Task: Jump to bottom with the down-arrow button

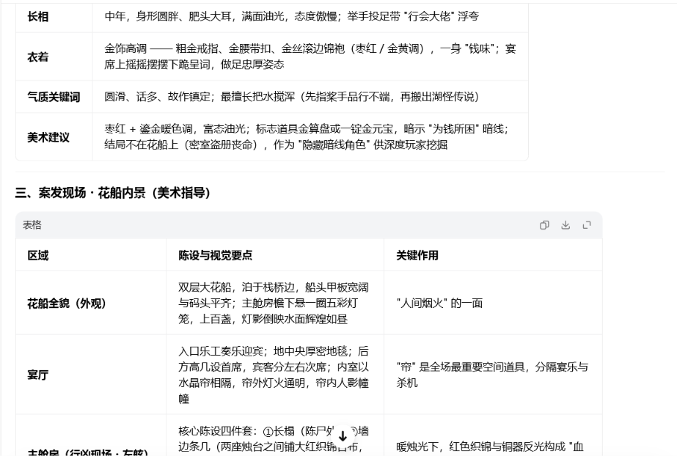Action: [343, 435]
